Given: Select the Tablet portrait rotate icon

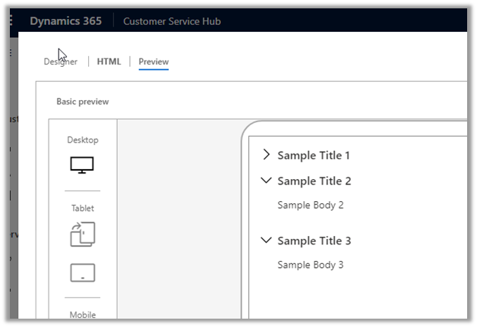Looking at the screenshot, I should point(82,234).
